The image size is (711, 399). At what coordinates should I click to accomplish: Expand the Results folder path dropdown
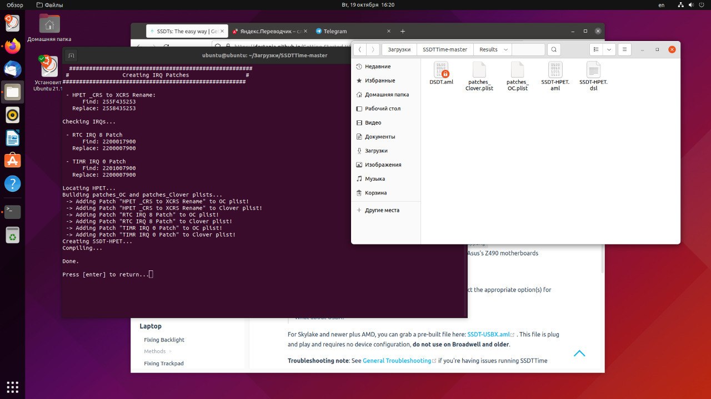point(506,49)
